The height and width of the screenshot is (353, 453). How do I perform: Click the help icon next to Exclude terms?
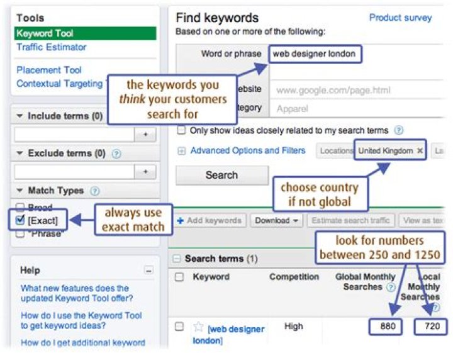point(116,154)
